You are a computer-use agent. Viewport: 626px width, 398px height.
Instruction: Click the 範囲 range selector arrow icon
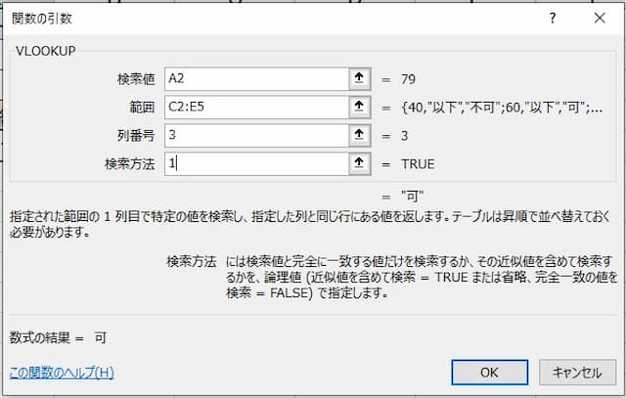360,107
